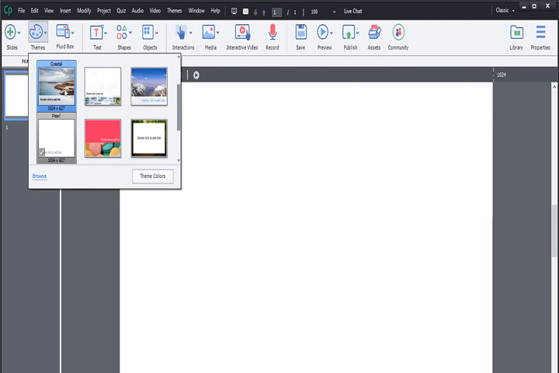559x373 pixels.
Task: Expand the Preview dropdown arrow
Action: [332, 33]
